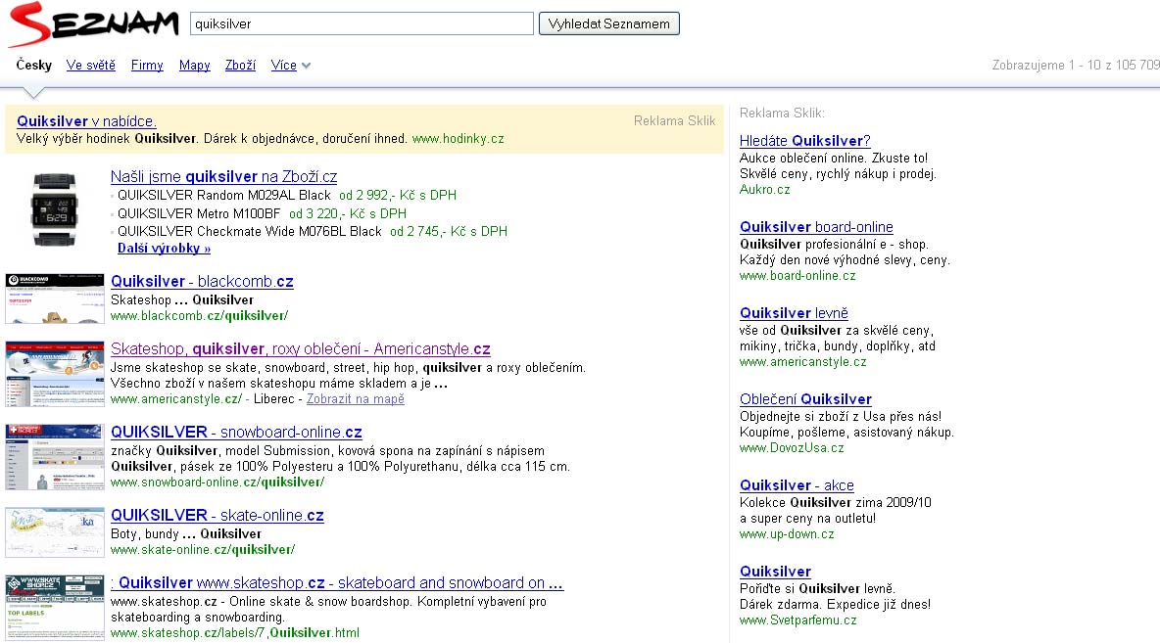Open Skateshop, quiksilver, roxy oblečení result

coord(301,348)
